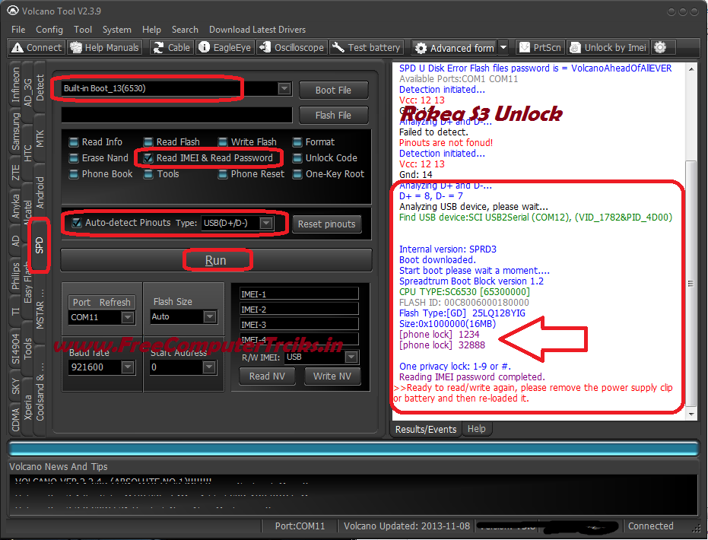Tick the Erase Nand checkbox
This screenshot has height=540, width=708.
(73, 158)
